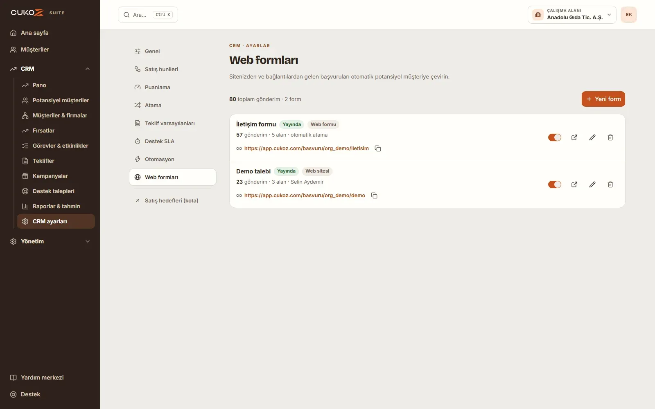The width and height of the screenshot is (655, 409).
Task: Open the iletisim form URL link
Action: pyautogui.click(x=307, y=148)
